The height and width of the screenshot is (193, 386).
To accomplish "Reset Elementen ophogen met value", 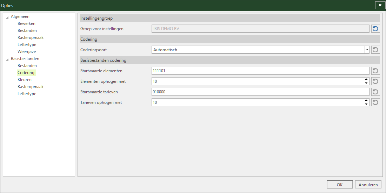I will pos(375,81).
